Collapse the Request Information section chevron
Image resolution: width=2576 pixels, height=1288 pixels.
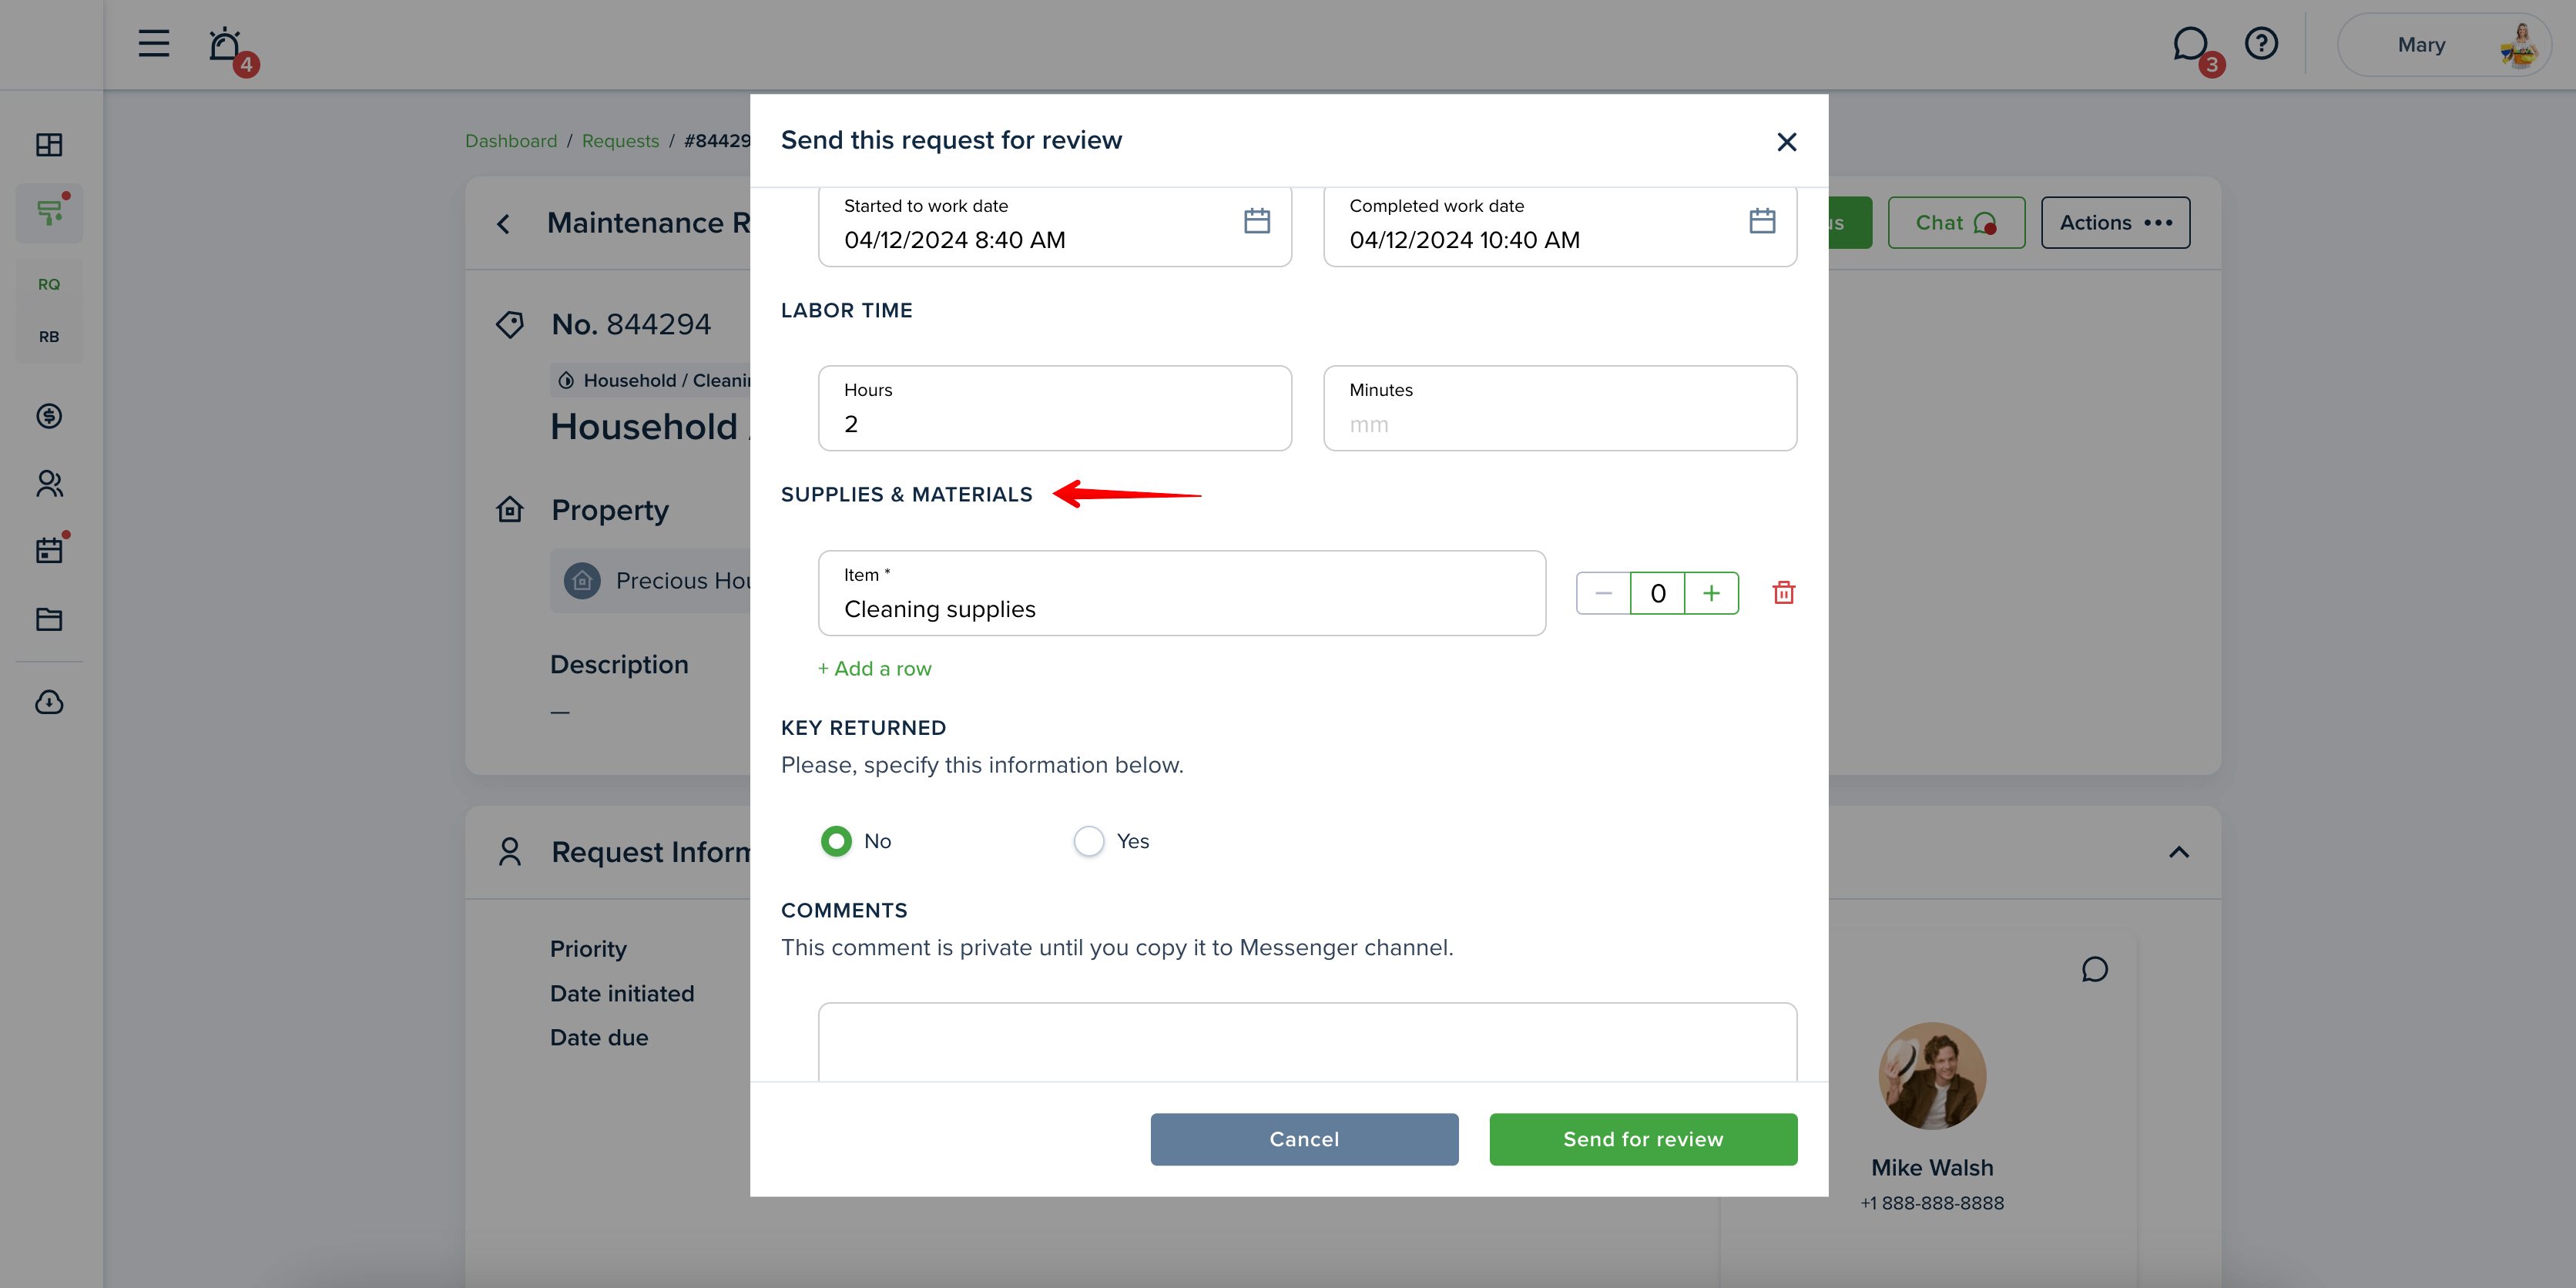(2178, 852)
